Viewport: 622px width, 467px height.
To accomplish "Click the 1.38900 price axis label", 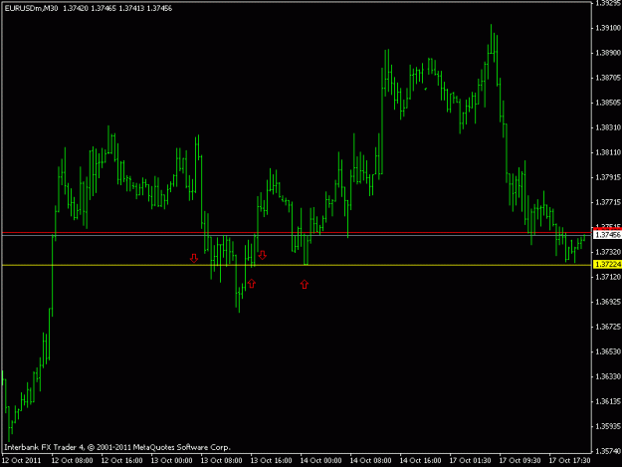I will pos(608,53).
